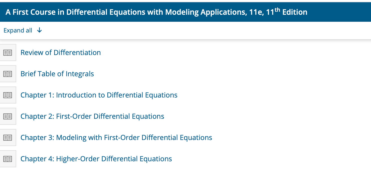Open the Review of Differentiation section
371x171 pixels.
click(60, 52)
